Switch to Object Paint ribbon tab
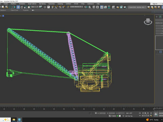The width and height of the screenshot is (163, 122). (14, 10)
